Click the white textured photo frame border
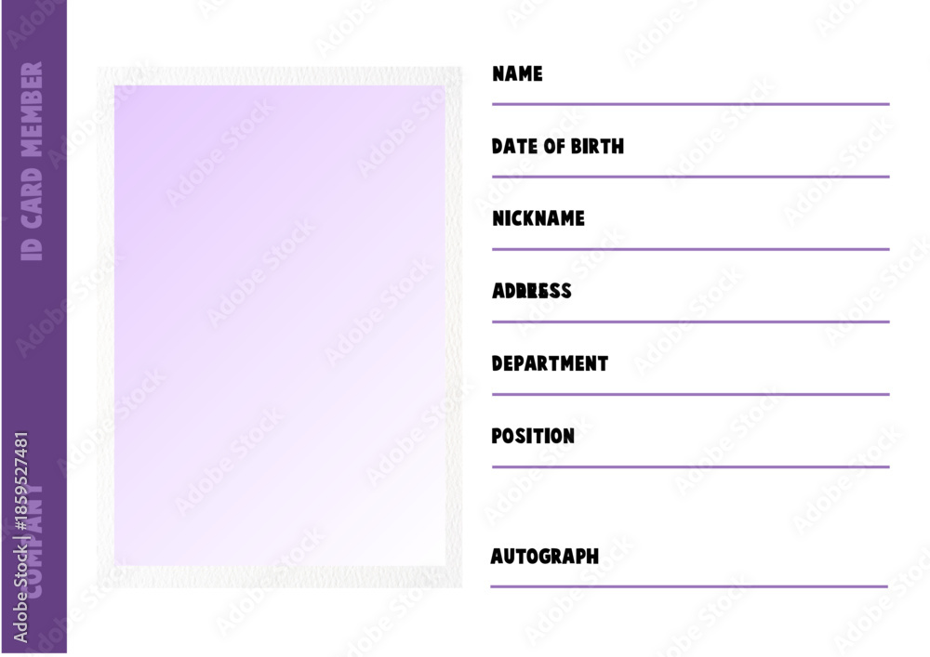This screenshot has height=657, width=930. pyautogui.click(x=279, y=76)
